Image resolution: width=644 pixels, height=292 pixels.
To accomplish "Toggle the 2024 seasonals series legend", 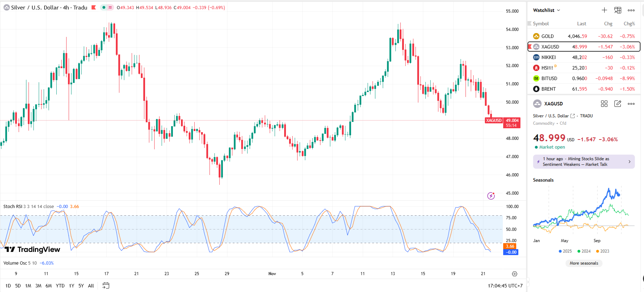I will [584, 251].
